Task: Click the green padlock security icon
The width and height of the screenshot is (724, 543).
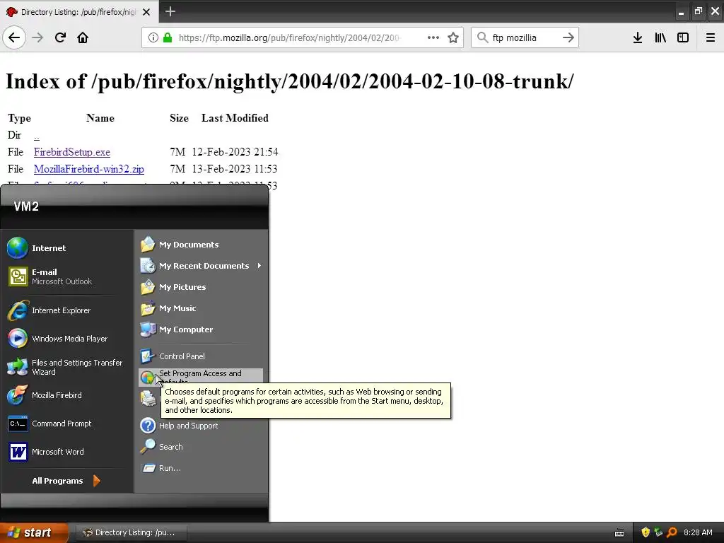Action: tap(167, 37)
